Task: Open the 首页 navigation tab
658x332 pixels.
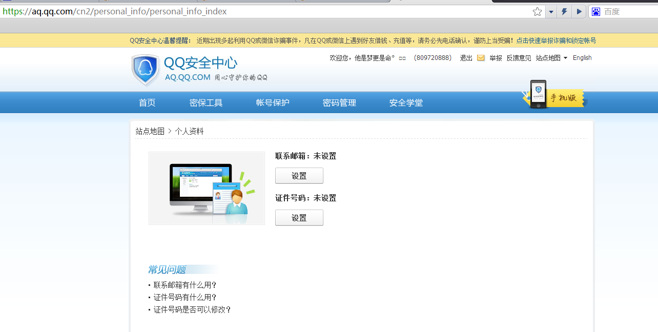Action: pyautogui.click(x=147, y=103)
